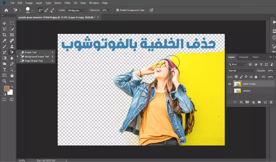Toggle Protect Foreground Color checkbox
Image resolution: width=276 pixels, height=162 pixels.
118,10
